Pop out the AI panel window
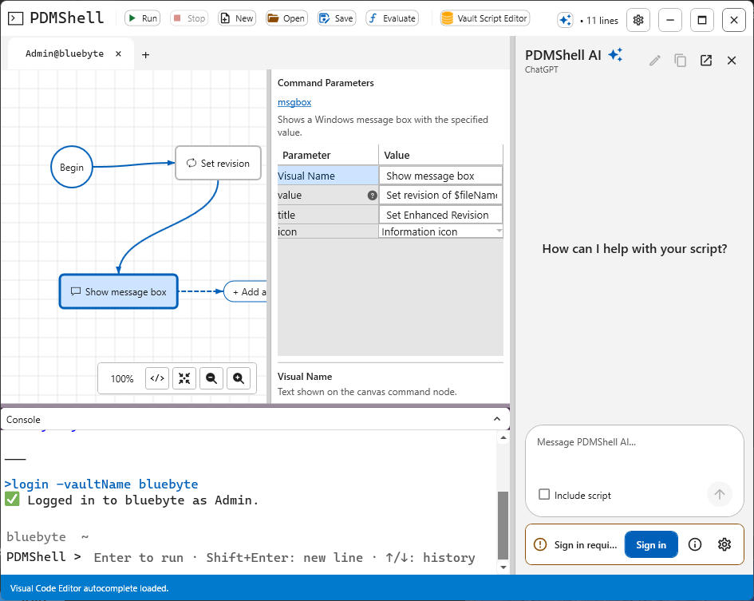754x601 pixels. [x=706, y=60]
